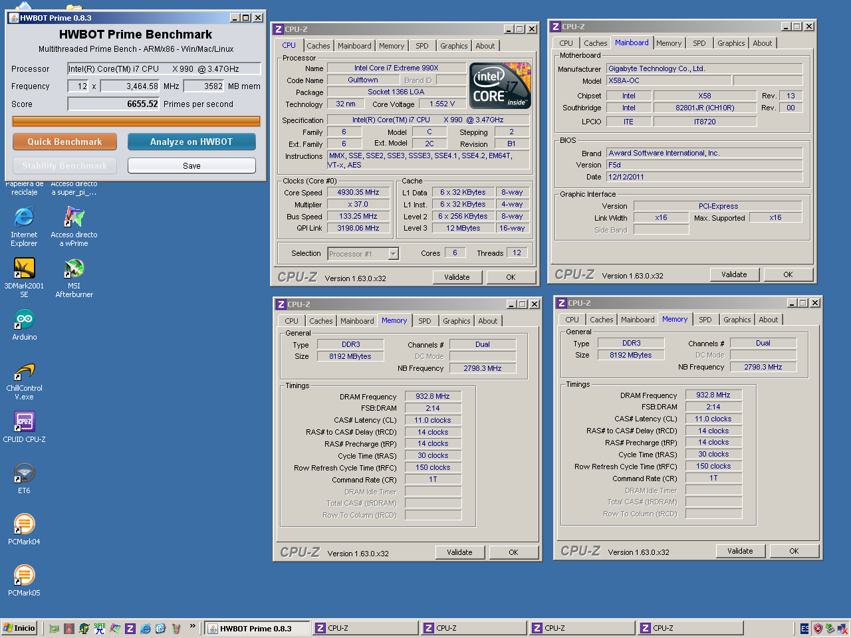Expand the quick launch overflow chevron
Image resolution: width=851 pixels, height=638 pixels.
click(193, 626)
